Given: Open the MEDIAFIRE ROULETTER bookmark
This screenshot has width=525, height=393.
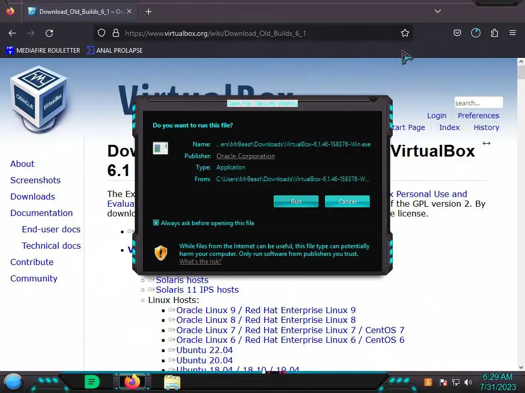Looking at the screenshot, I should point(43,51).
